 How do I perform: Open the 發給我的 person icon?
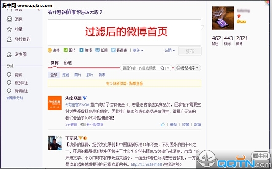tap(9, 39)
